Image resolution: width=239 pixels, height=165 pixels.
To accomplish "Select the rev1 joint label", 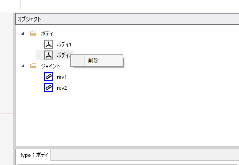I will click(x=62, y=77).
